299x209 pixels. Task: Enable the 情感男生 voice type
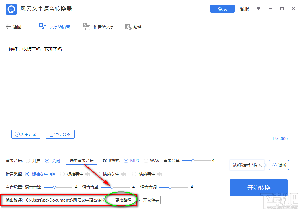click(x=134, y=174)
